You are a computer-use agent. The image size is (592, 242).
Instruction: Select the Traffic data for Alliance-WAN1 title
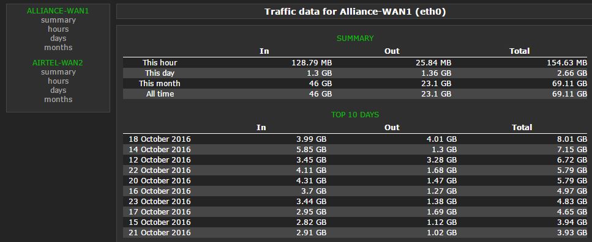pyautogui.click(x=355, y=12)
